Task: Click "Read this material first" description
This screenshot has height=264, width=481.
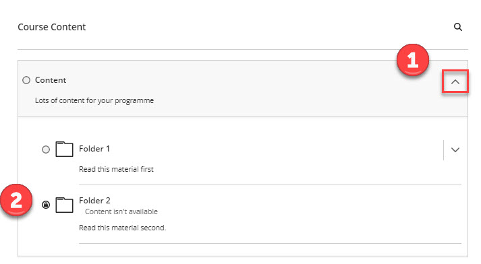Action: pos(116,169)
